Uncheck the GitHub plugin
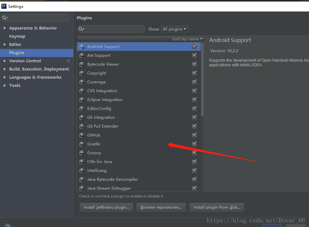This screenshot has width=309, height=227. coord(194,135)
